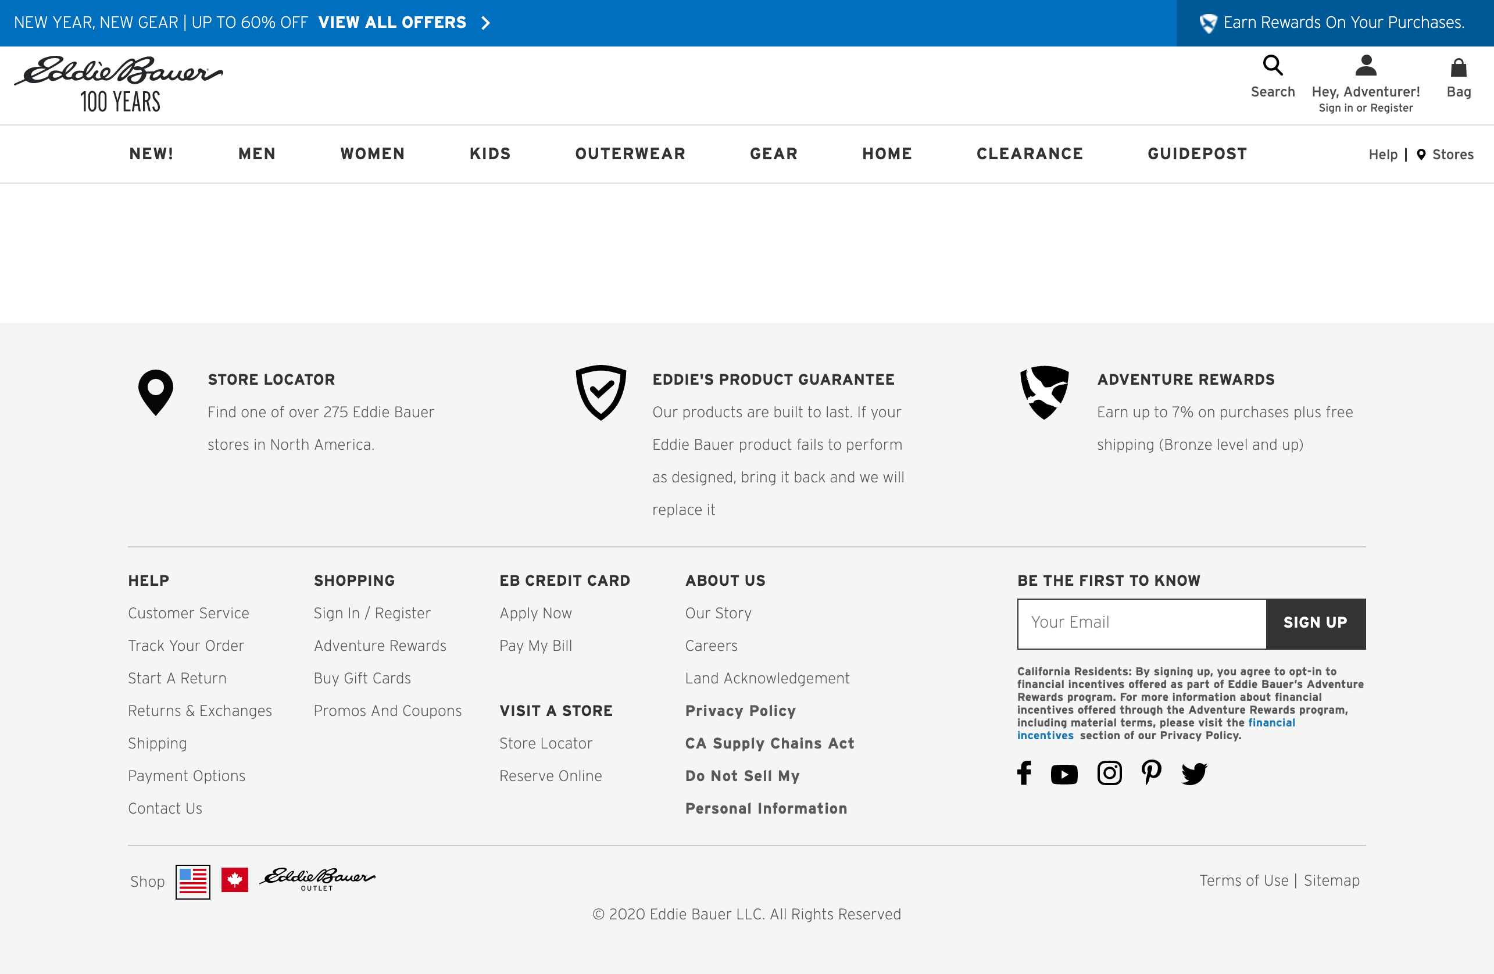The image size is (1494, 974).
Task: Open the Sitemap link
Action: [1331, 880]
